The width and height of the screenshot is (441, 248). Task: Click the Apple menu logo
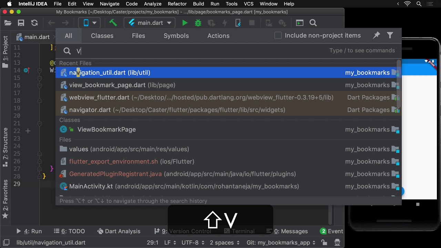(9, 4)
